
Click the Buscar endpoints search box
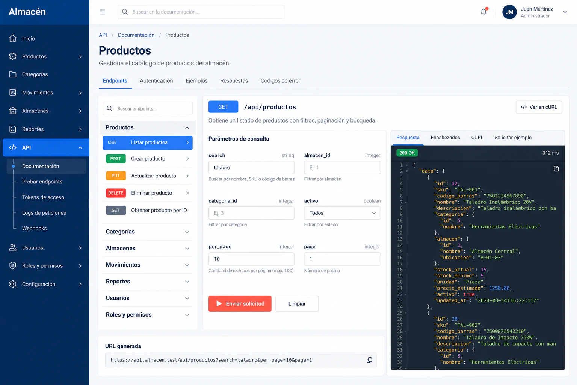148,109
